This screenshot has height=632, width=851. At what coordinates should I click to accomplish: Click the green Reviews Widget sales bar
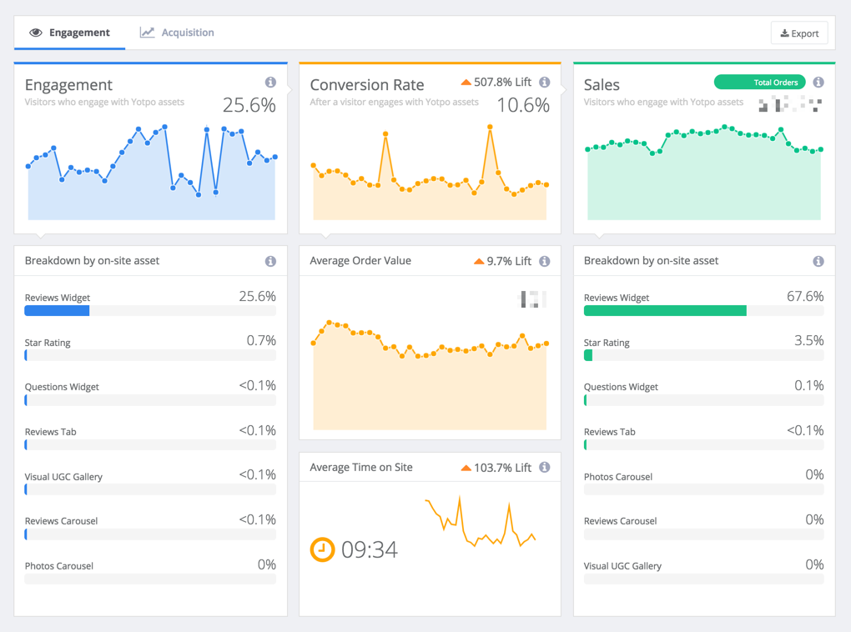click(x=665, y=311)
